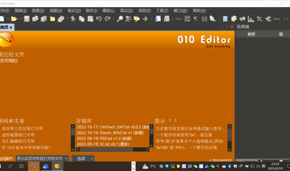Show next tip with right arrow
This screenshot has width=290, height=171.
tap(175, 120)
